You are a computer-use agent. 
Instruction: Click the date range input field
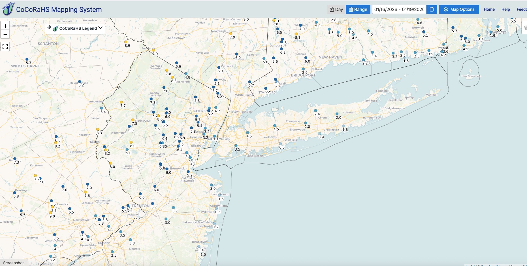click(399, 9)
